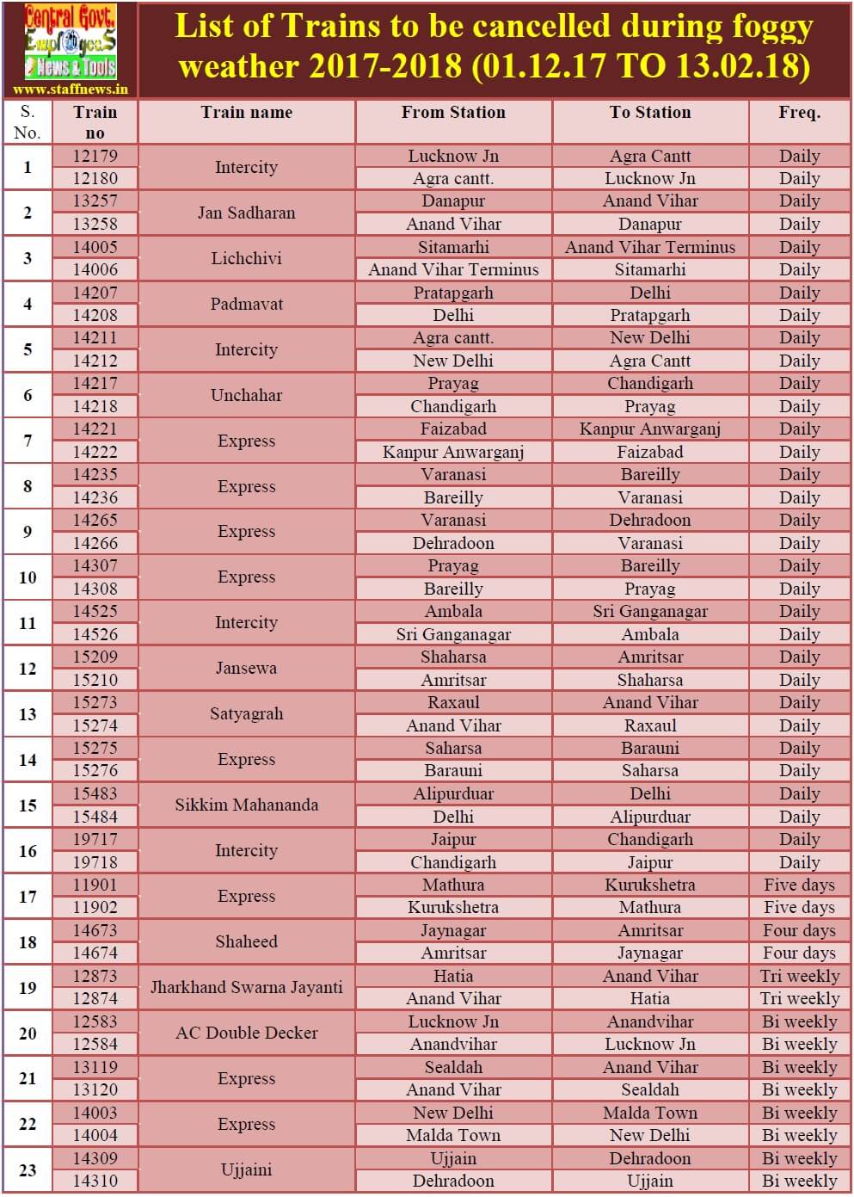Screen dimensions: 854x1197
Task: Click the title banner about cancelled trains
Action: 494,47
